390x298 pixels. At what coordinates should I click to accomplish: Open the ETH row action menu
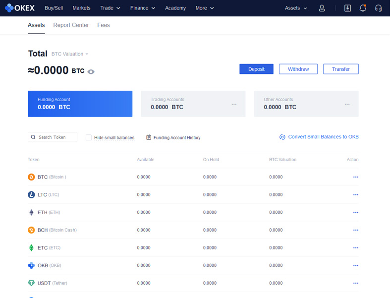click(356, 212)
